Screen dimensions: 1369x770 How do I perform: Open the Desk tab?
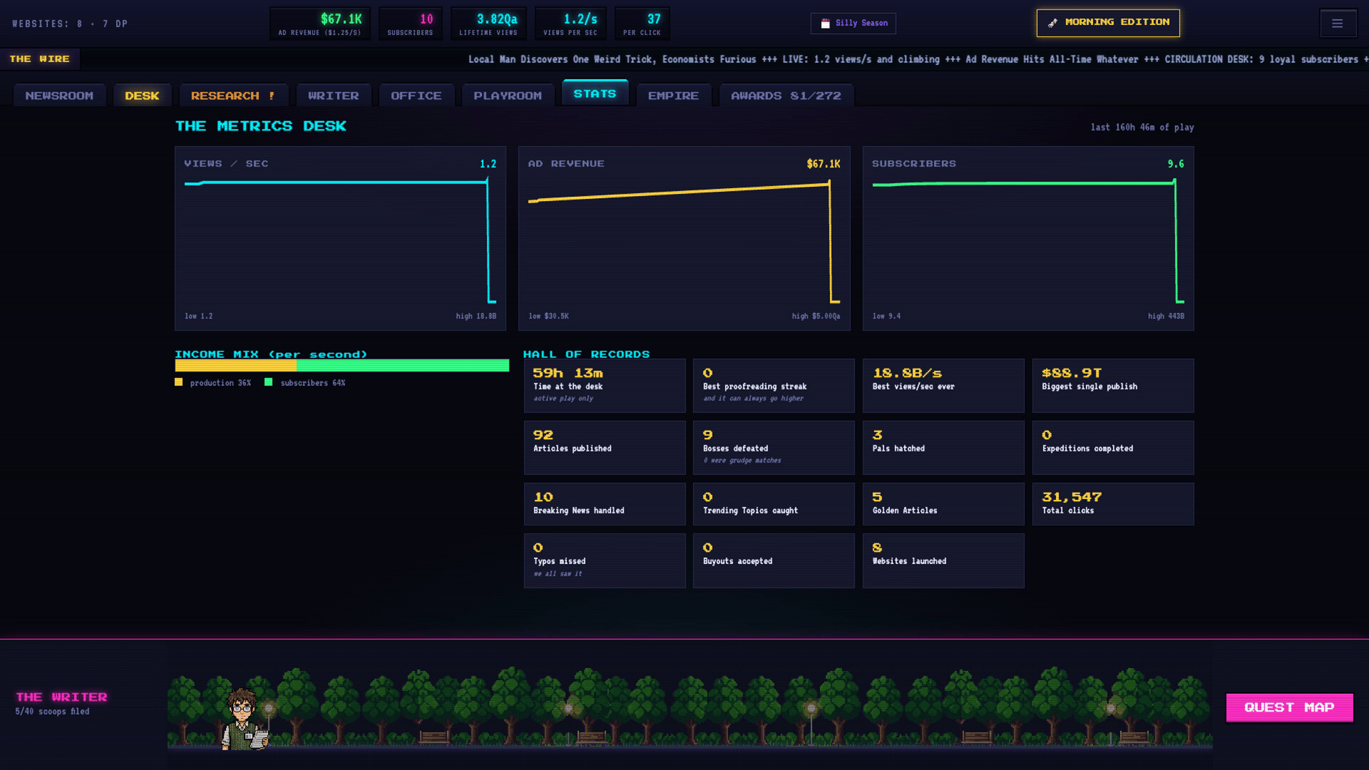142,96
